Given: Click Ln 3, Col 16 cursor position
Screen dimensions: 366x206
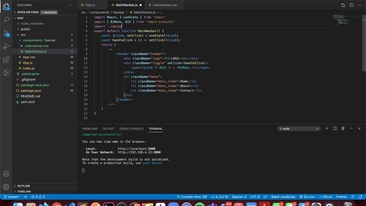Looking at the screenshot, I should pos(220,197).
